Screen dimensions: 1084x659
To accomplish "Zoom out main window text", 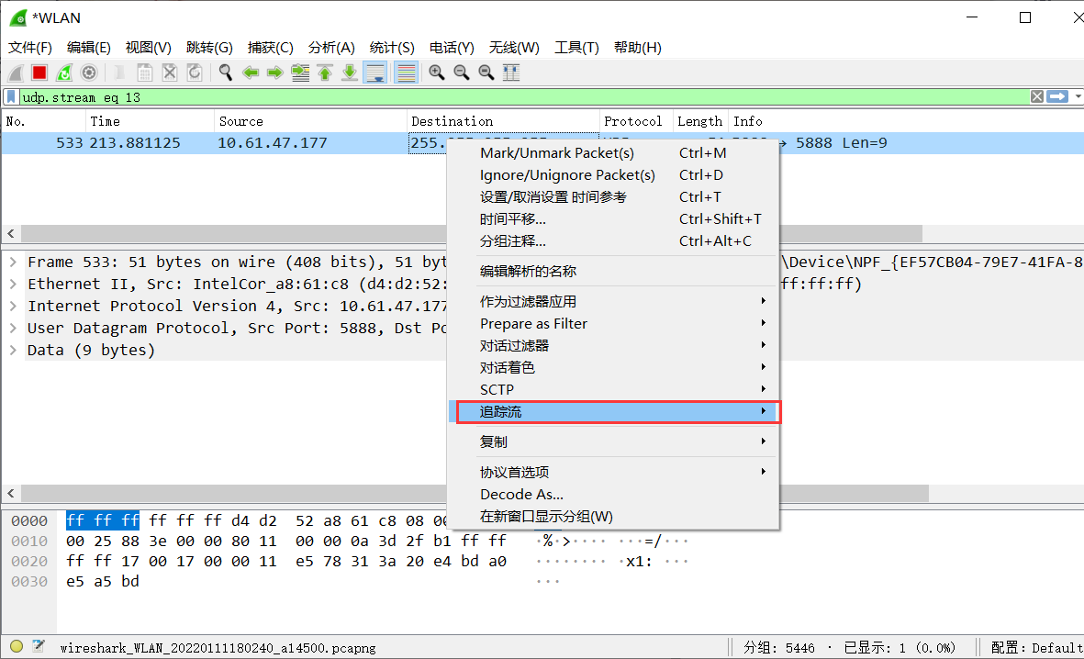I will coord(461,73).
